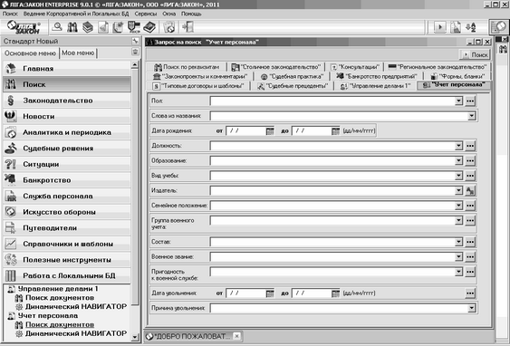Click the Издатель field side icon button

pos(470,190)
